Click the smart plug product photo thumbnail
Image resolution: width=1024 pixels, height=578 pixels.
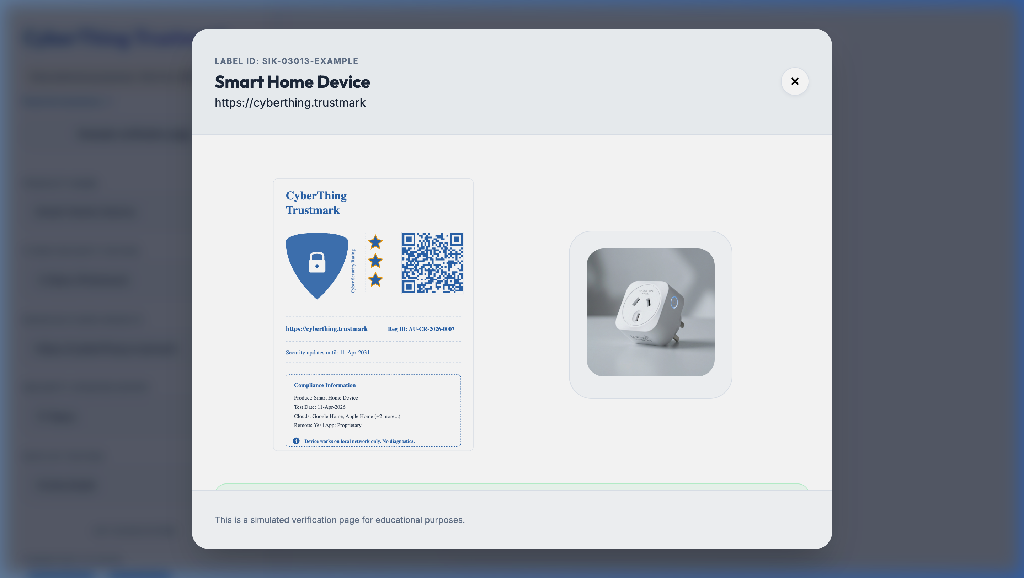coord(650,314)
